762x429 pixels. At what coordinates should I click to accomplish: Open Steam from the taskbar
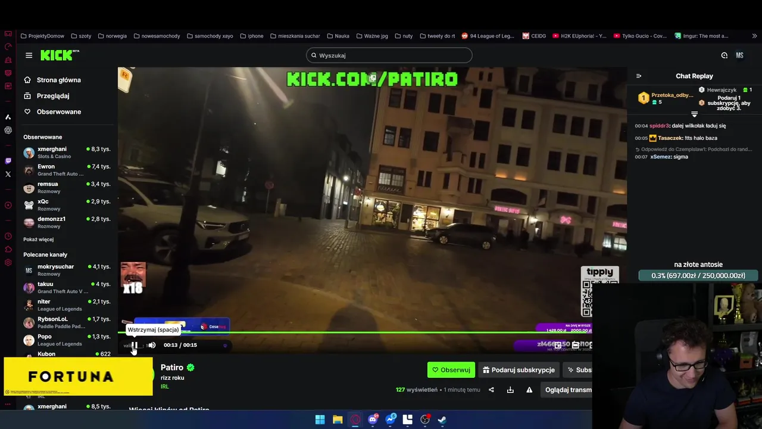pos(442,419)
